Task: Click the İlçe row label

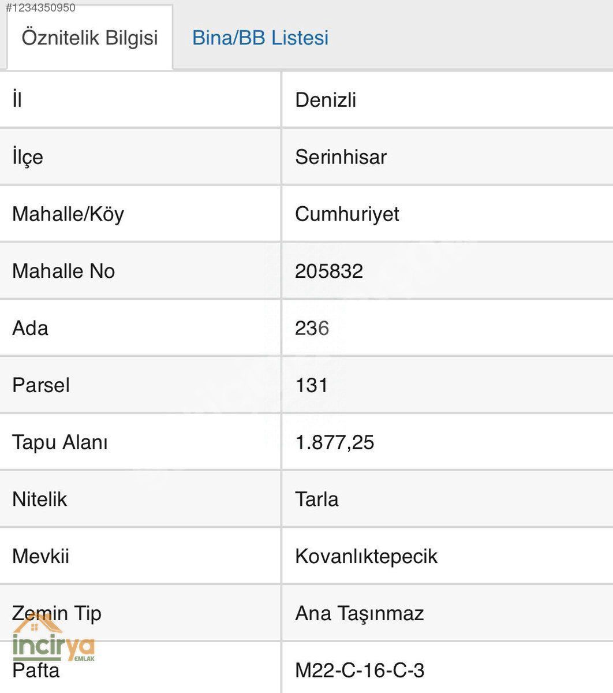Action: pyautogui.click(x=28, y=157)
